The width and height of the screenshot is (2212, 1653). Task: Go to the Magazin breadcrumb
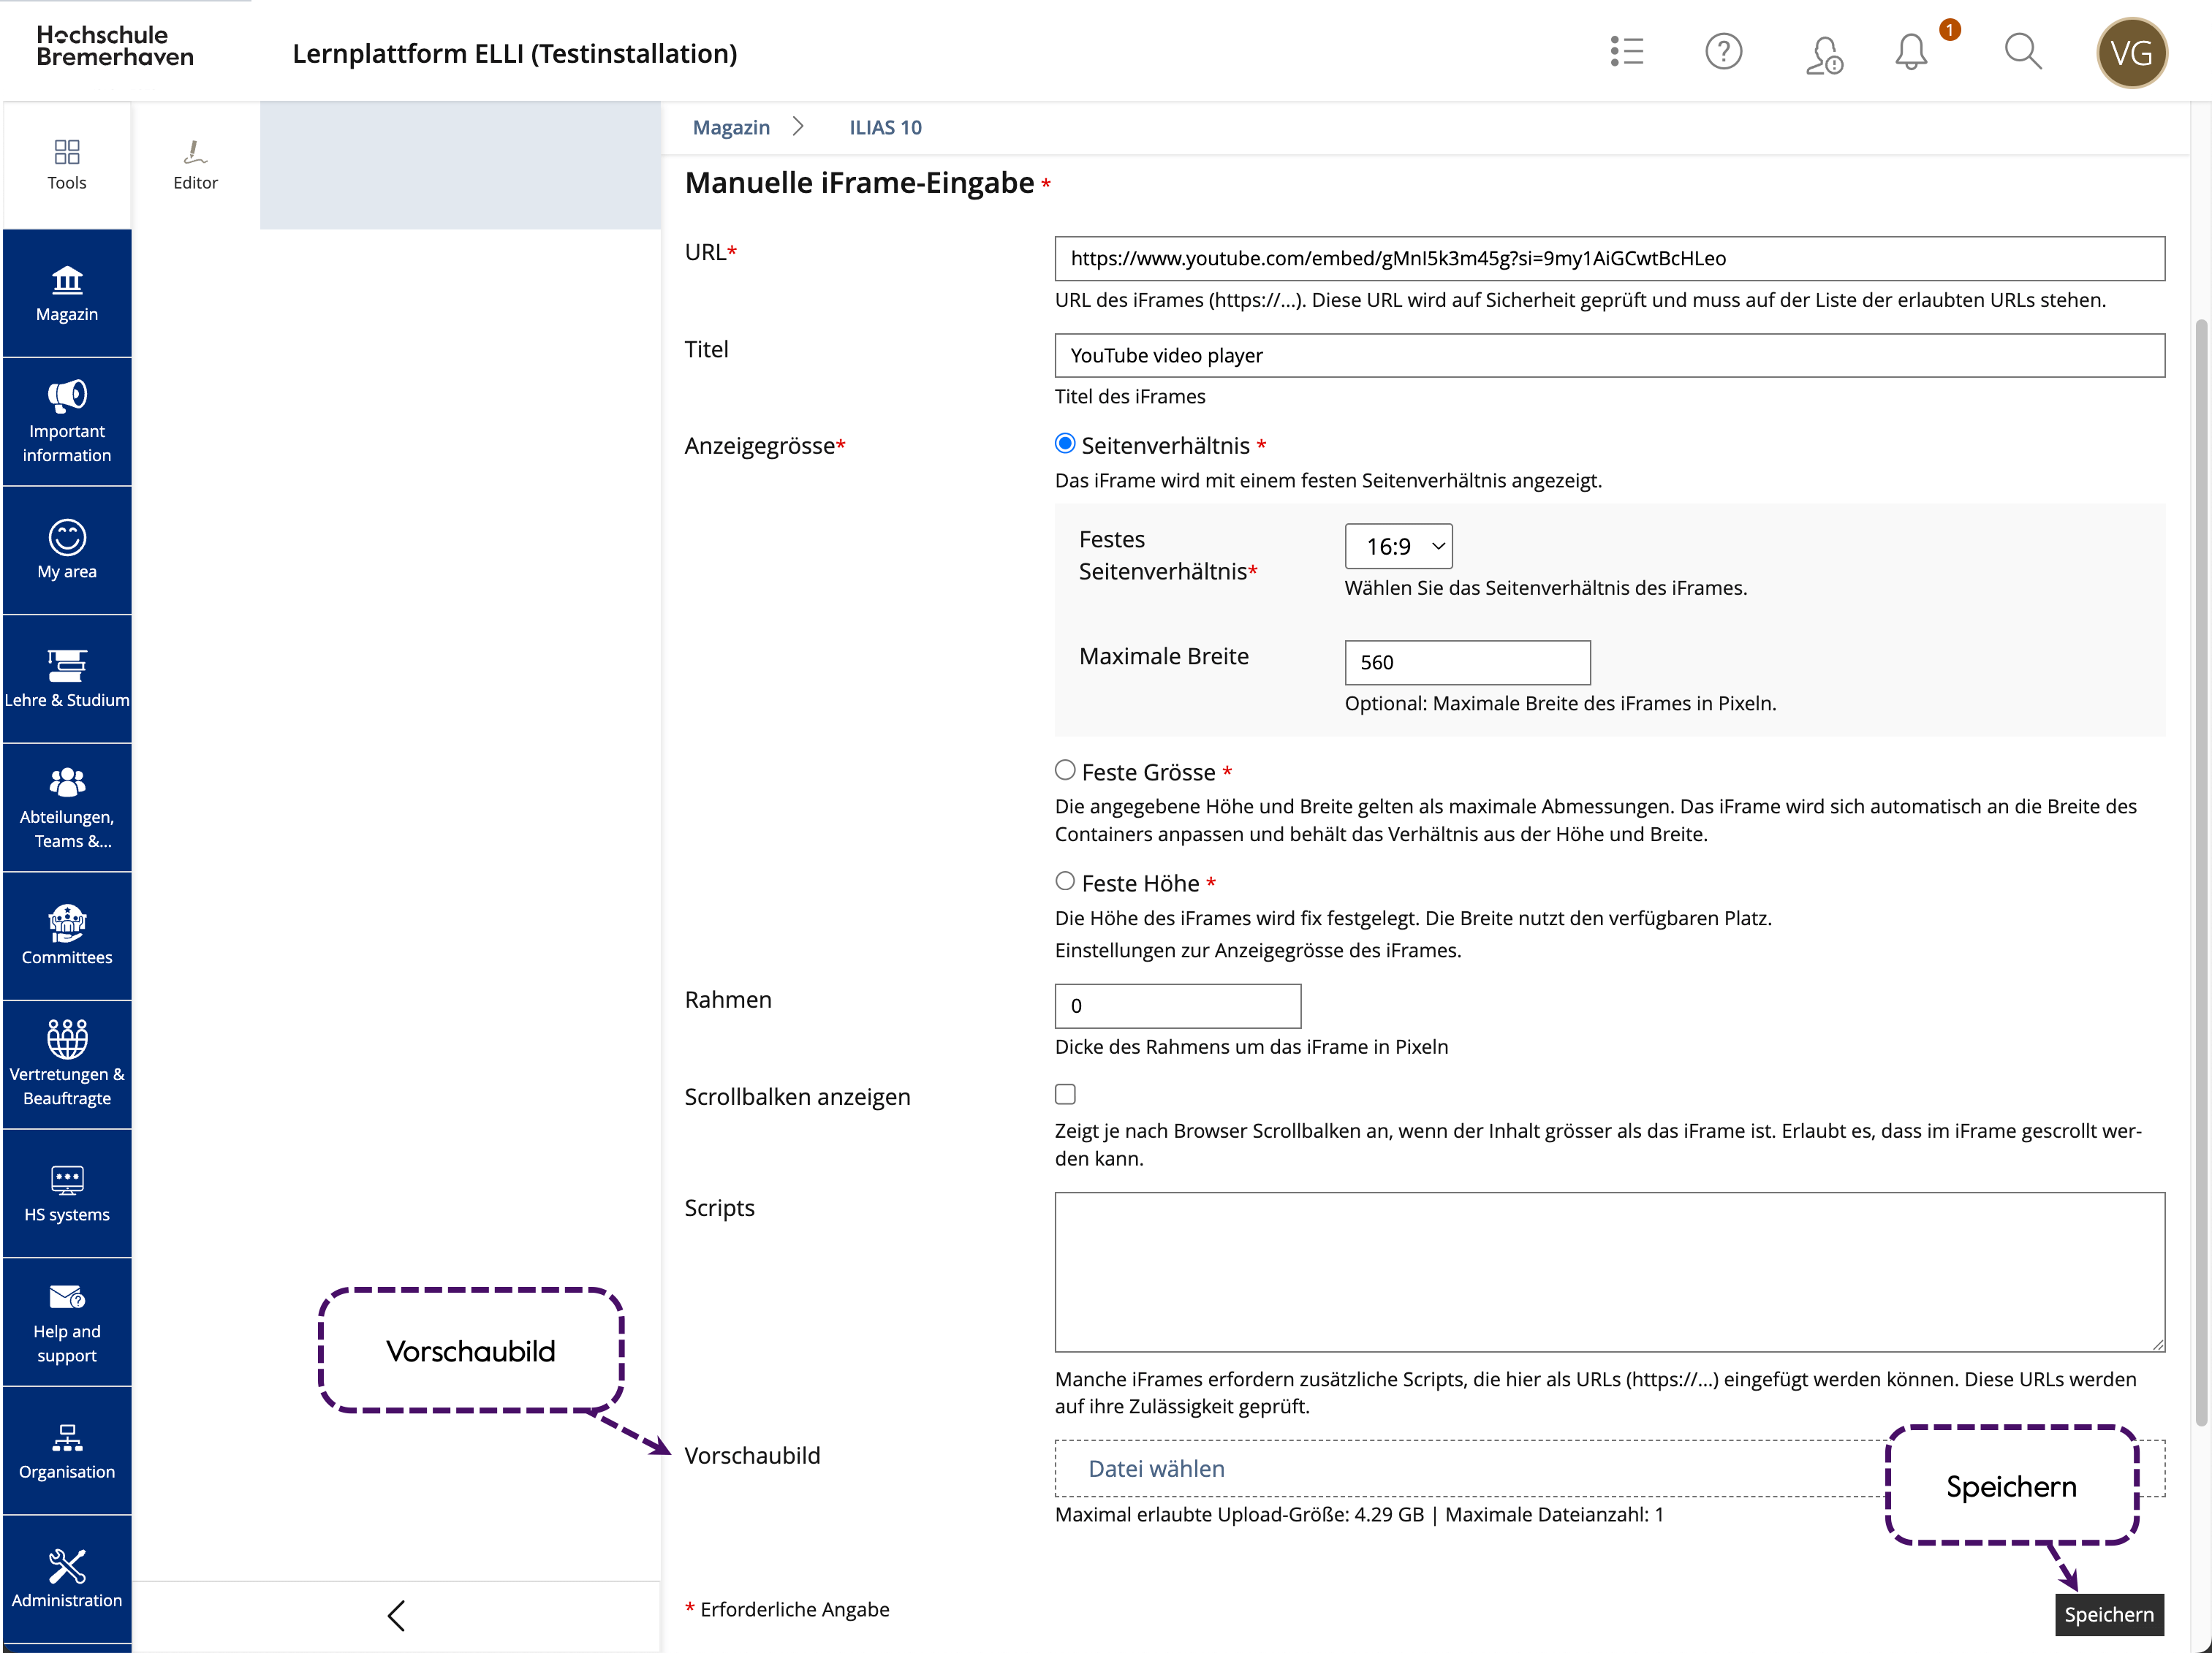pyautogui.click(x=731, y=128)
